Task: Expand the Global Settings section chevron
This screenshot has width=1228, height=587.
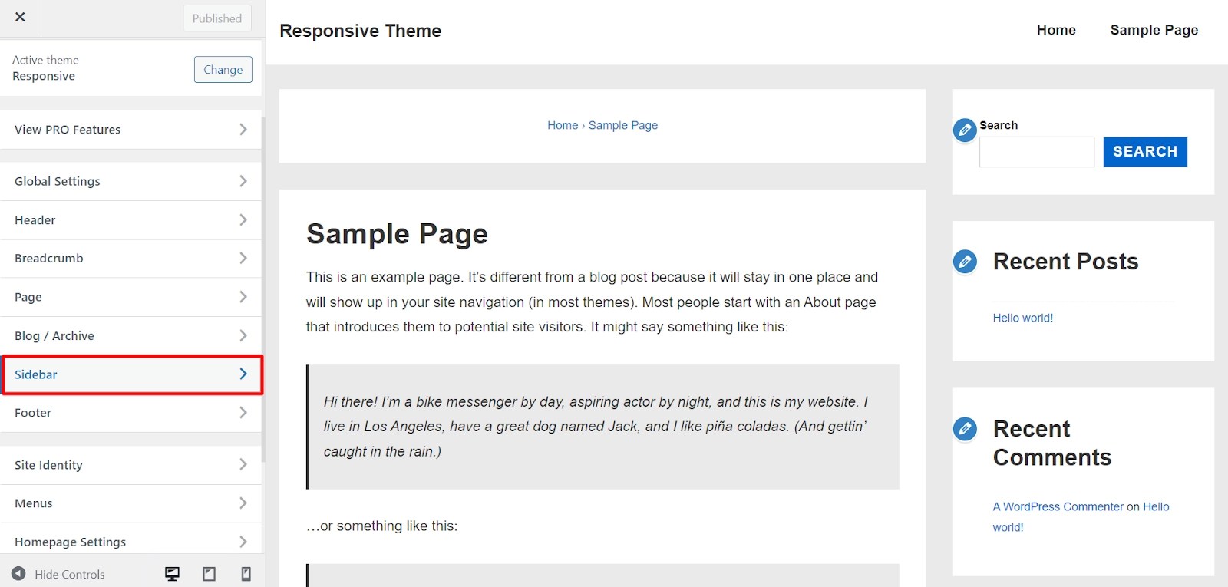Action: [243, 181]
